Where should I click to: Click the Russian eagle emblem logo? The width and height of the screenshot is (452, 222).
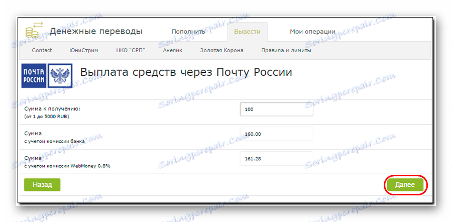60,76
